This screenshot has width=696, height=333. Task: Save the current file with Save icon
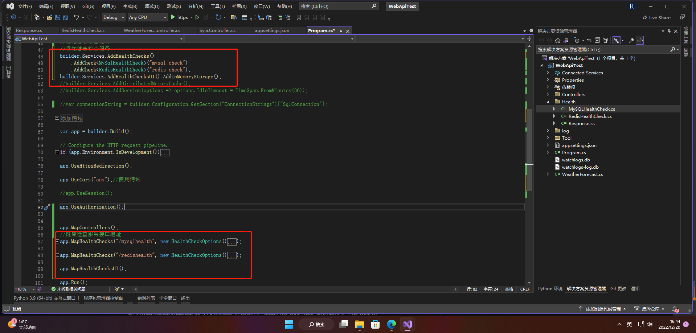[58, 17]
